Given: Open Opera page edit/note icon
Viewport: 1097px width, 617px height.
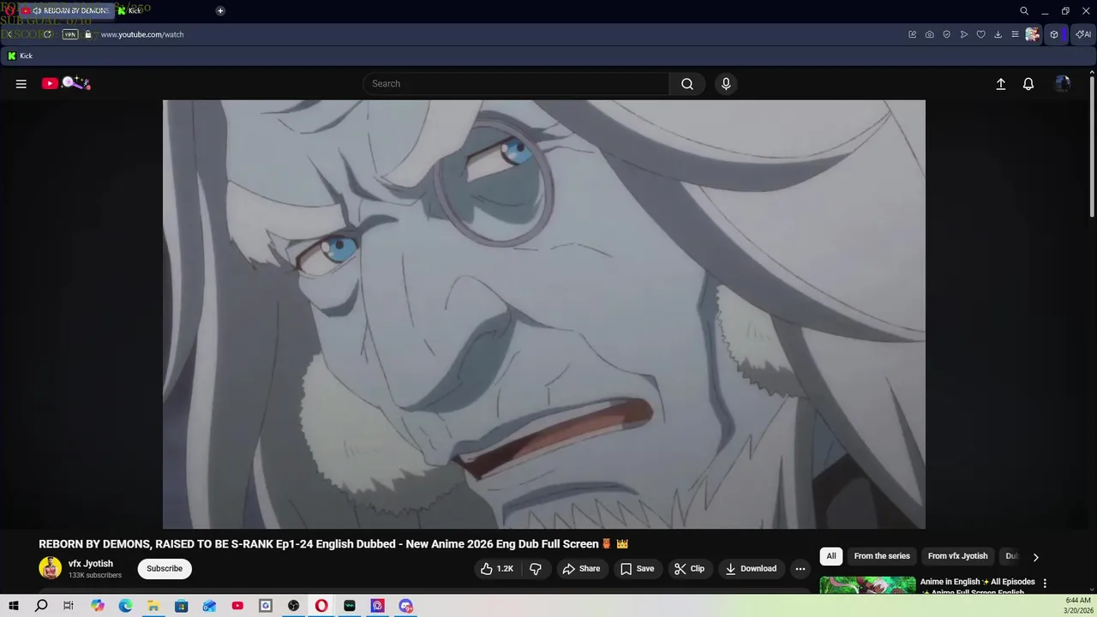Looking at the screenshot, I should coord(913,34).
